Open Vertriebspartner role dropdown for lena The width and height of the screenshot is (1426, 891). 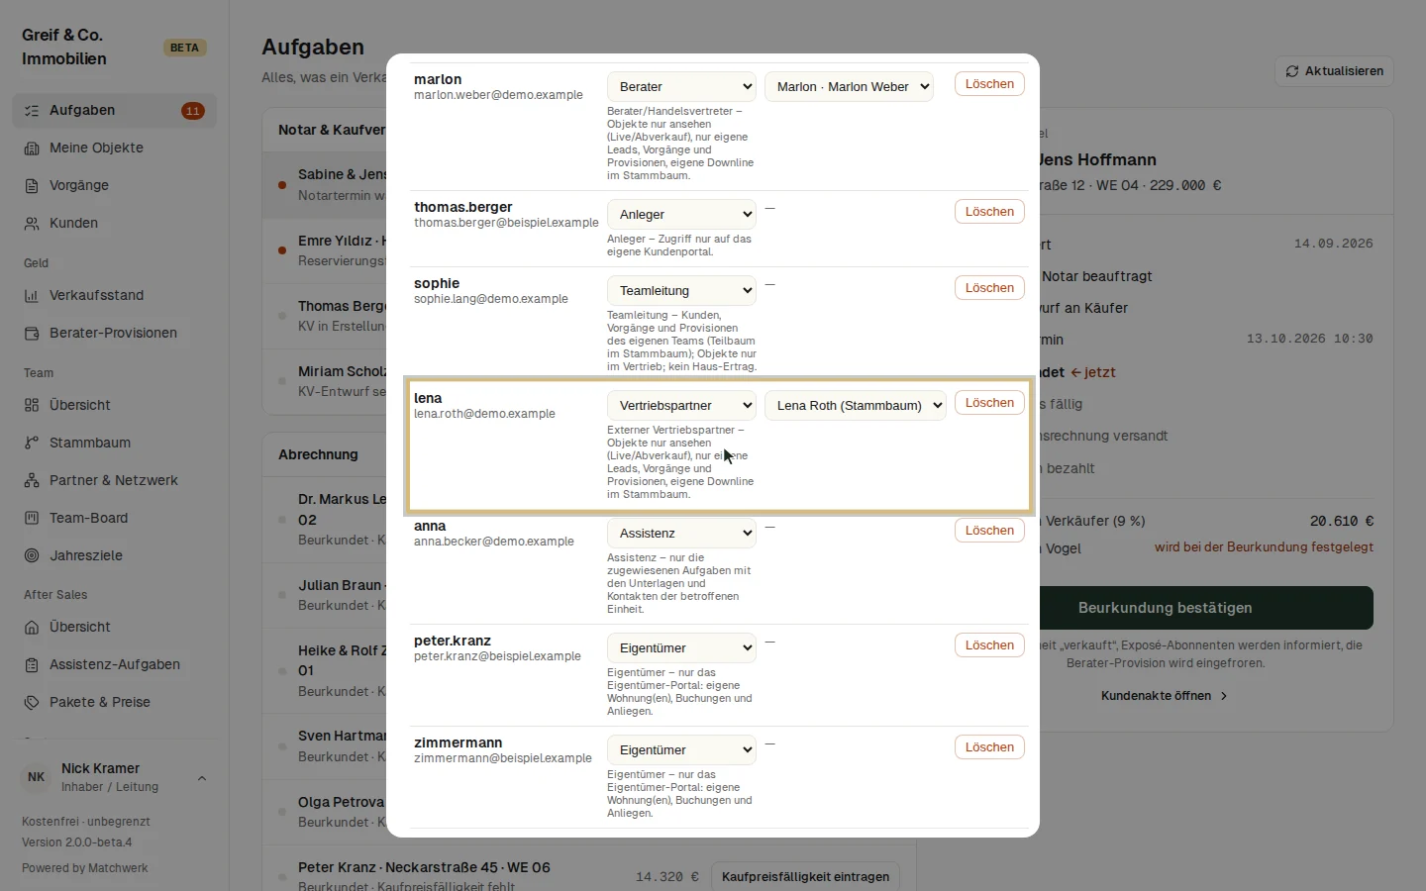[x=681, y=406]
